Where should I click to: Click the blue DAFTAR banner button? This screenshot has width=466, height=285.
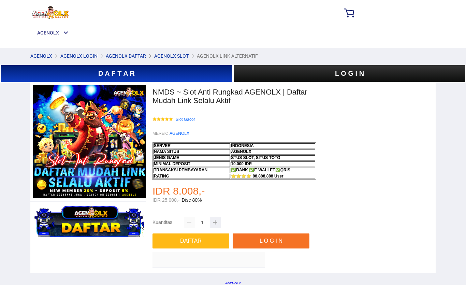117,73
